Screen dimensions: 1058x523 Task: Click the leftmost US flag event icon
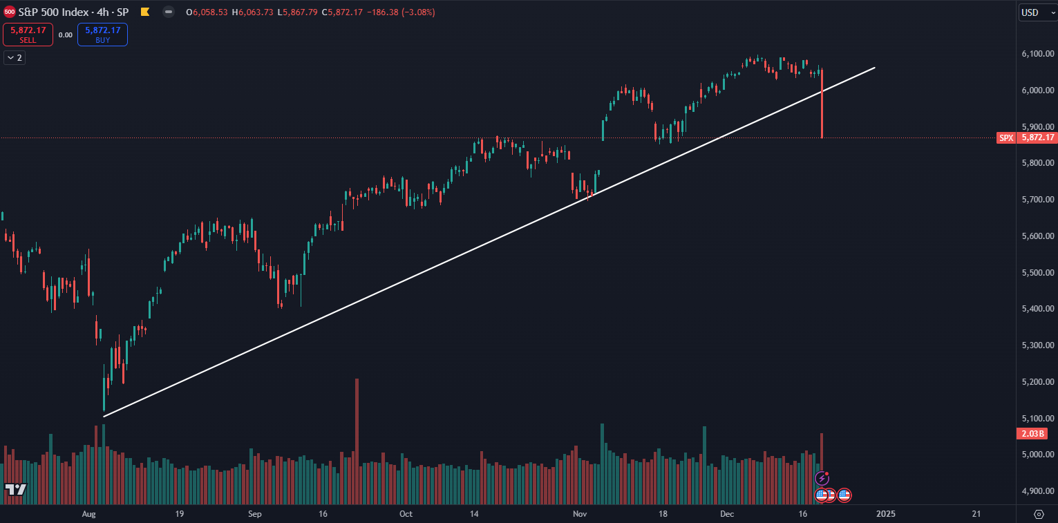click(822, 495)
